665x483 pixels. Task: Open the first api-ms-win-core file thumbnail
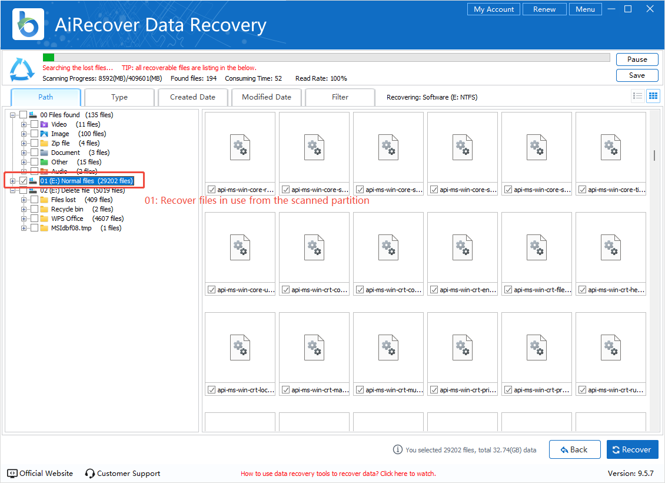coord(240,147)
